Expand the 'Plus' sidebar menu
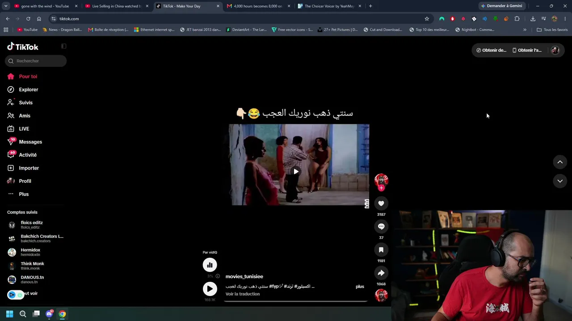 point(24,194)
